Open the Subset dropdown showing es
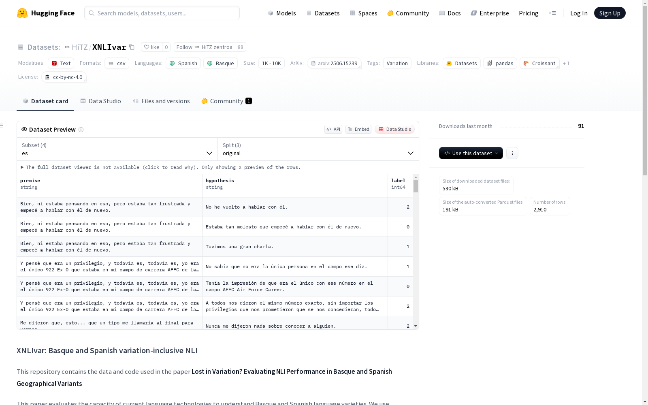648x405 pixels. click(117, 149)
